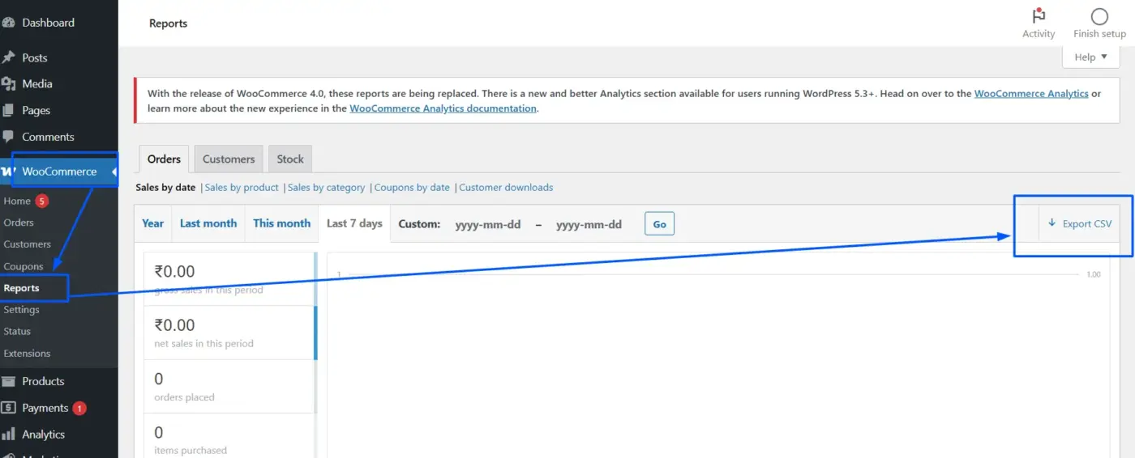
Task: Click the custom end date field
Action: click(x=589, y=224)
